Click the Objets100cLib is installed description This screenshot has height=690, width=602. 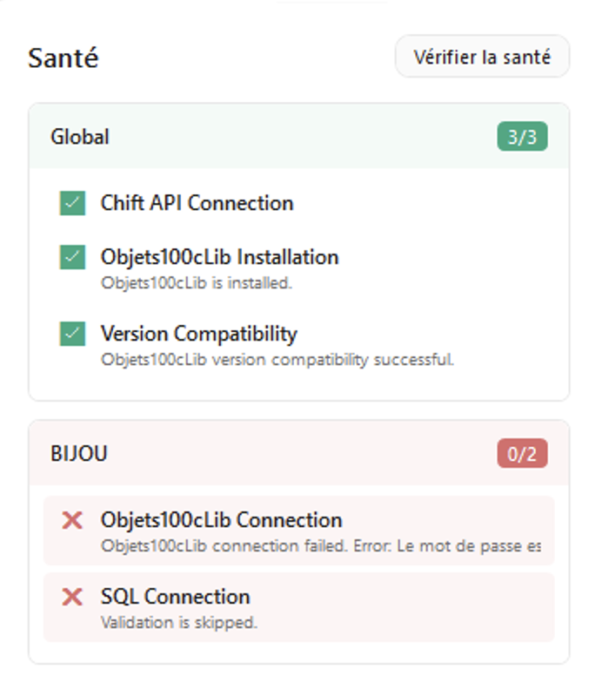(x=197, y=283)
